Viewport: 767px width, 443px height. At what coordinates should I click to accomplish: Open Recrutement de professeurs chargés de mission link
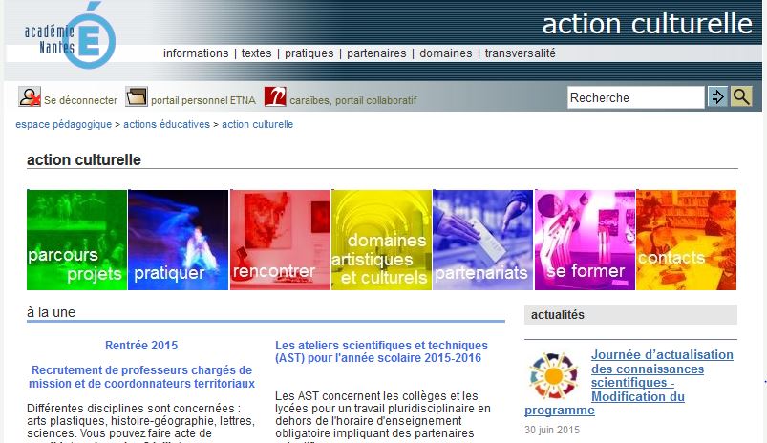[x=141, y=376]
